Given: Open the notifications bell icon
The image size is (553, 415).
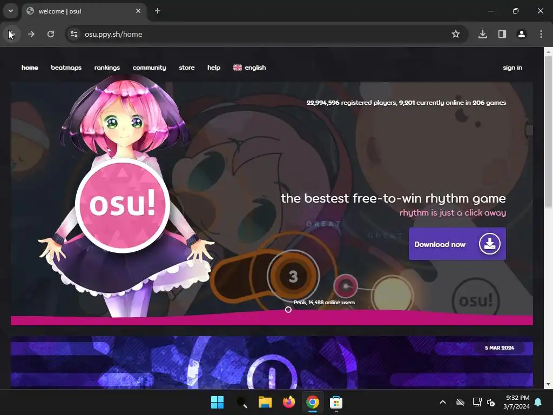Looking at the screenshot, I should pos(538,402).
